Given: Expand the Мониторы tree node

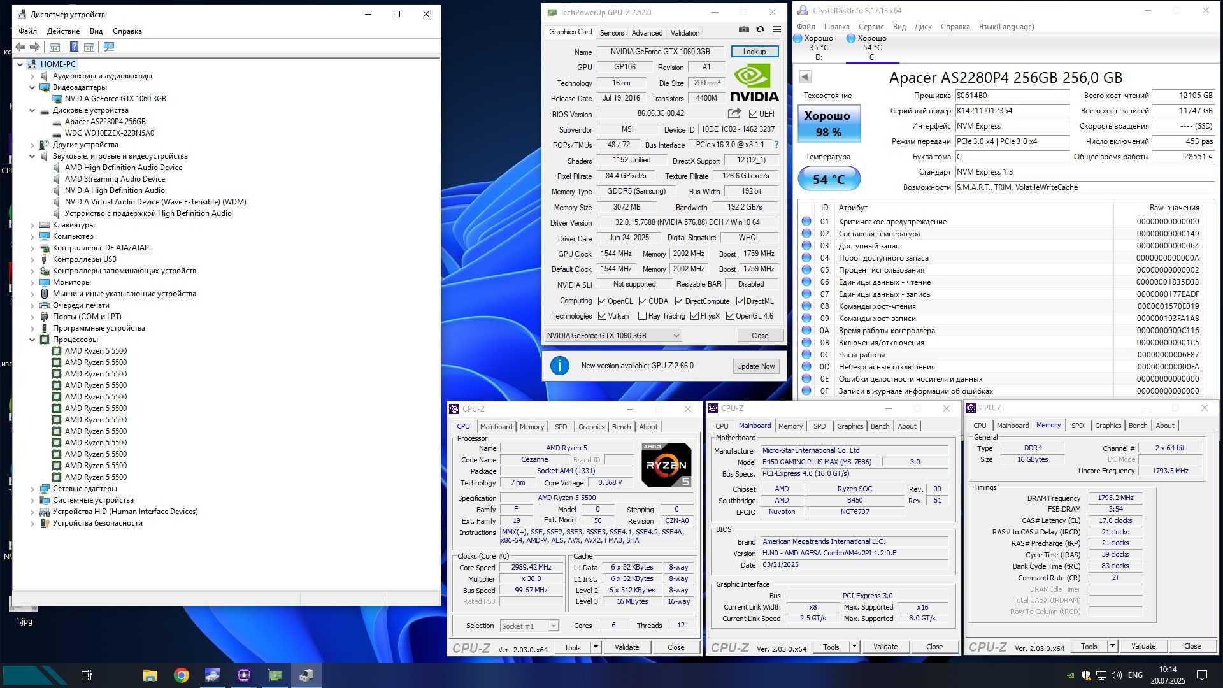Looking at the screenshot, I should (32, 282).
